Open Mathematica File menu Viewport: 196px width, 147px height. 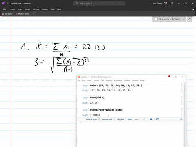coord(79,80)
